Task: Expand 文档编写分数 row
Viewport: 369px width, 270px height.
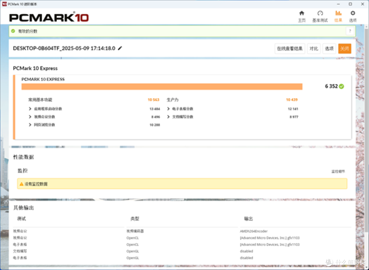Action: [168, 117]
